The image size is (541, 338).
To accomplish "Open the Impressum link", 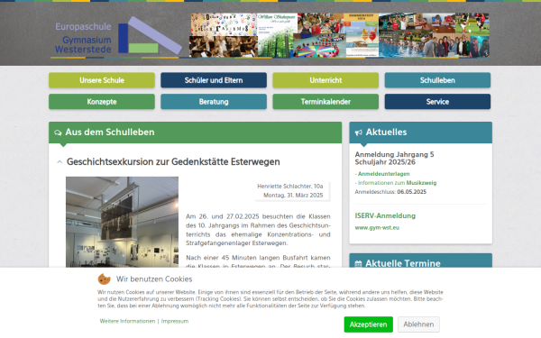I will click(175, 321).
